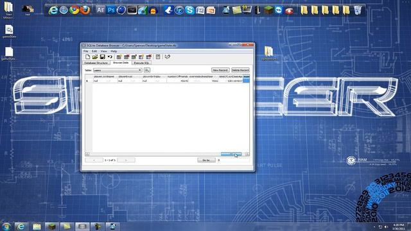411x231 pixels.
Task: Switch to the Execute SQL tab
Action: [x=141, y=63]
